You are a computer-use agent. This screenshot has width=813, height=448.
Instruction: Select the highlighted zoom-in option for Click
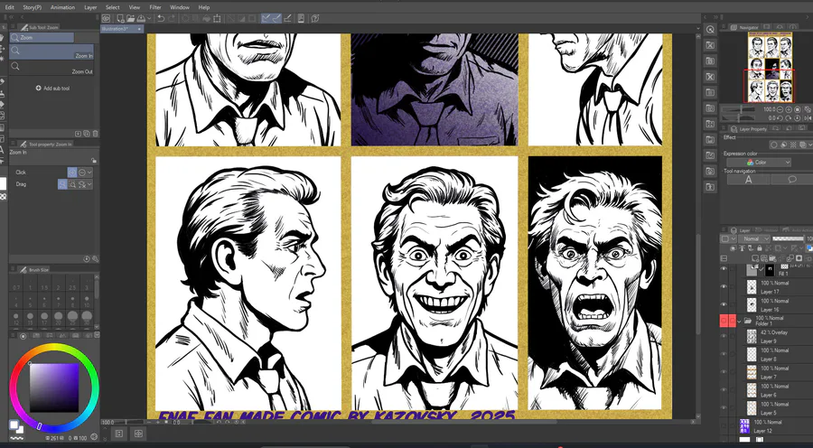coord(72,173)
